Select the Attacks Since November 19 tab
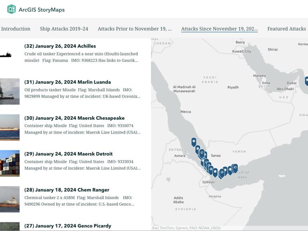Screen dimensions: 308x231 (219, 29)
